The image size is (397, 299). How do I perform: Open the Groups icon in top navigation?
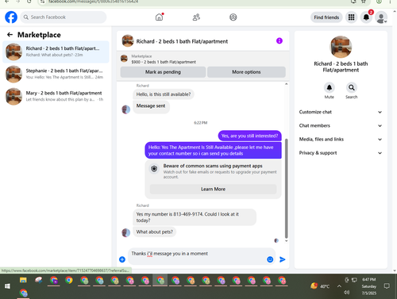tap(233, 17)
